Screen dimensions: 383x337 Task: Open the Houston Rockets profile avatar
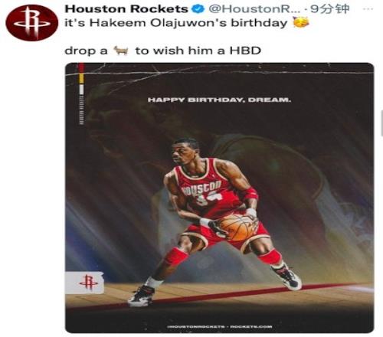(x=32, y=23)
